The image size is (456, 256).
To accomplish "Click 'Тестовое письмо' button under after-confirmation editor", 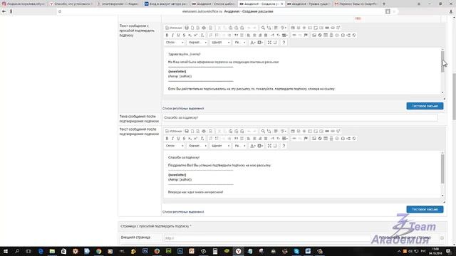I will click(425, 209).
